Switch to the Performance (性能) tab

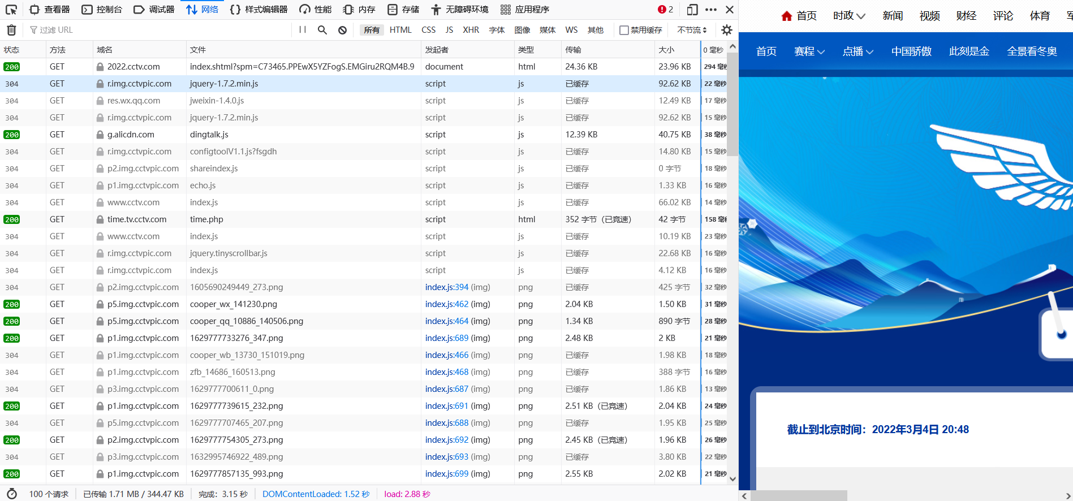pyautogui.click(x=315, y=10)
